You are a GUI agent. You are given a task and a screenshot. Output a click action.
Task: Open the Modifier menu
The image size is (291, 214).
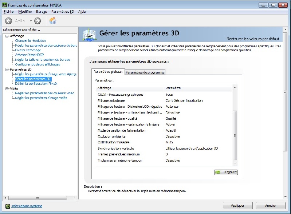pos(25,12)
